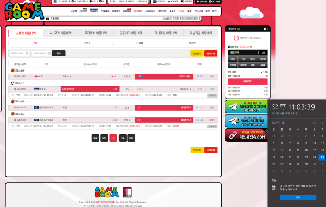Switch to the eSports betting history tab

point(61,33)
